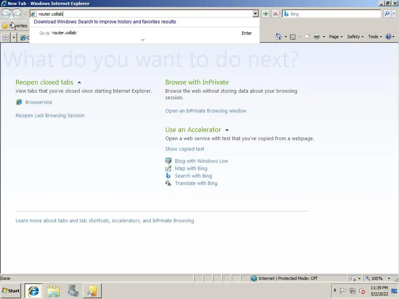This screenshot has width=399, height=299.
Task: Expand the autocomplete suggestions chevron
Action: click(x=143, y=40)
